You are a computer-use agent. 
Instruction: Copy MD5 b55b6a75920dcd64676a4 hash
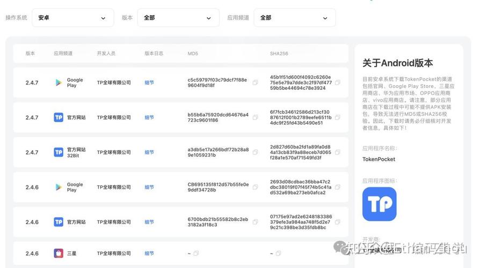[255, 117]
